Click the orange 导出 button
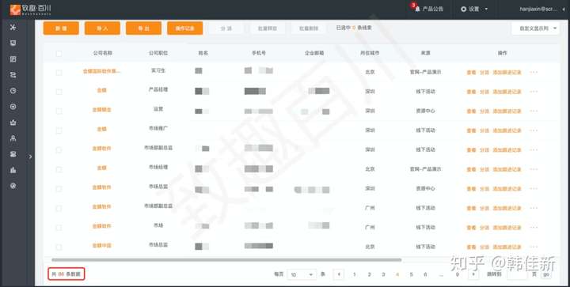This screenshot has width=570, height=287. pyautogui.click(x=143, y=28)
